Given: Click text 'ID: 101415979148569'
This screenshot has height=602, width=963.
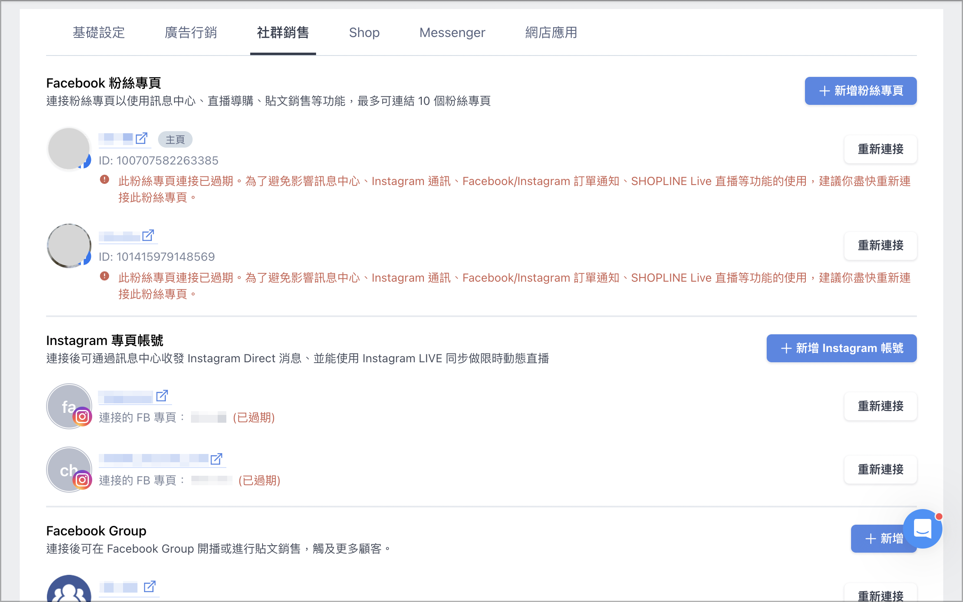Looking at the screenshot, I should pyautogui.click(x=157, y=257).
